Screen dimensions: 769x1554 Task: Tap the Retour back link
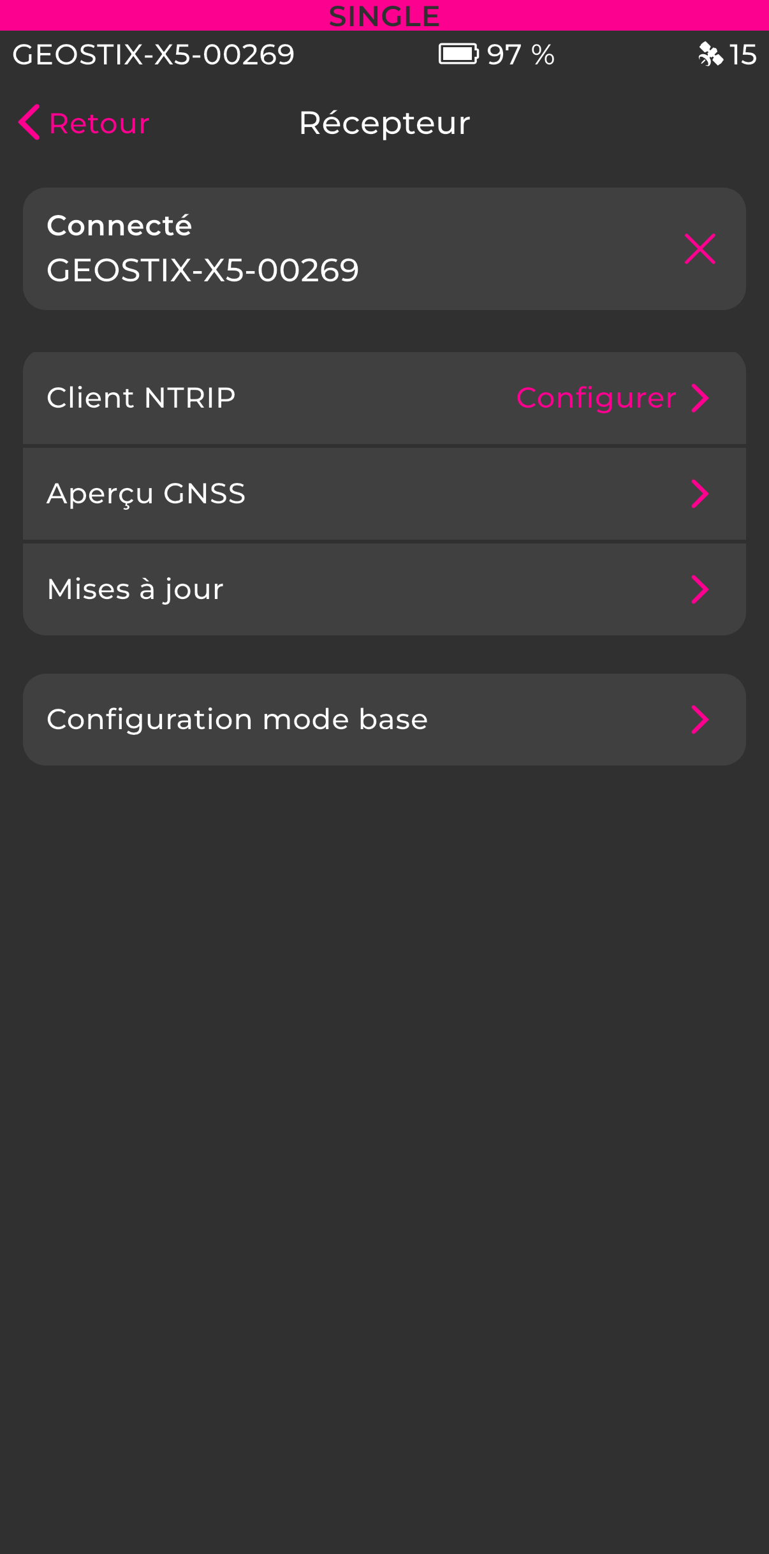[99, 123]
